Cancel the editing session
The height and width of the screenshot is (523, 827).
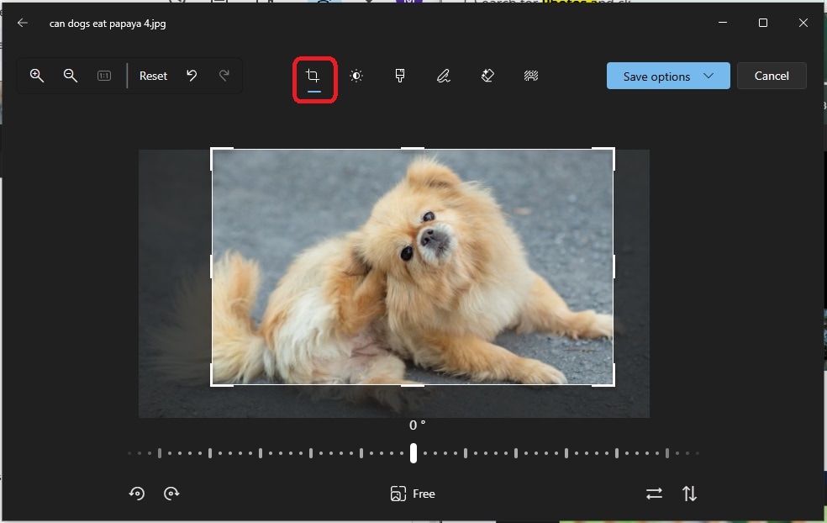pyautogui.click(x=772, y=76)
